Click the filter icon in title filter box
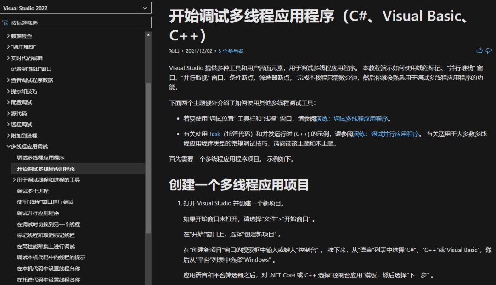Viewport: 496px width, 285px height. 5,23
